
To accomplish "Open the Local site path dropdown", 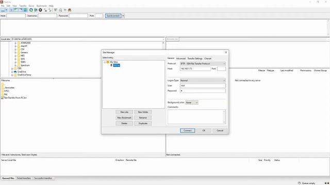I will [163, 39].
